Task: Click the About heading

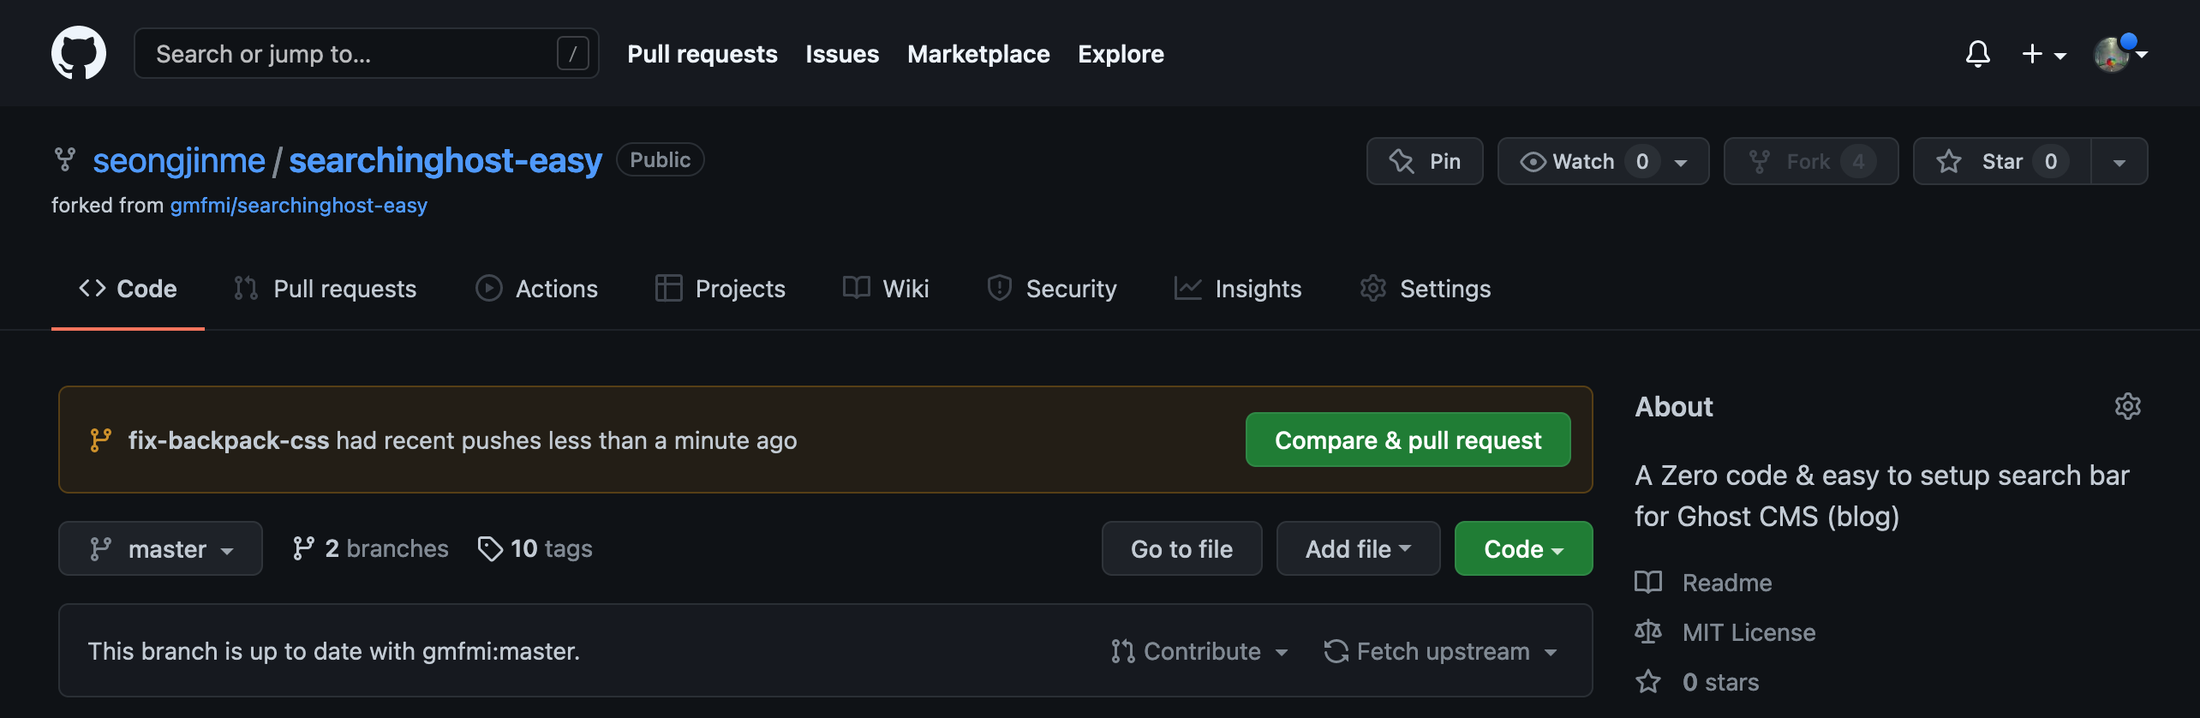Action: (1674, 406)
